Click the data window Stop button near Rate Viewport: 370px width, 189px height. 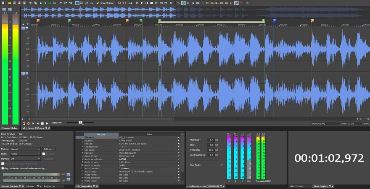[42, 123]
